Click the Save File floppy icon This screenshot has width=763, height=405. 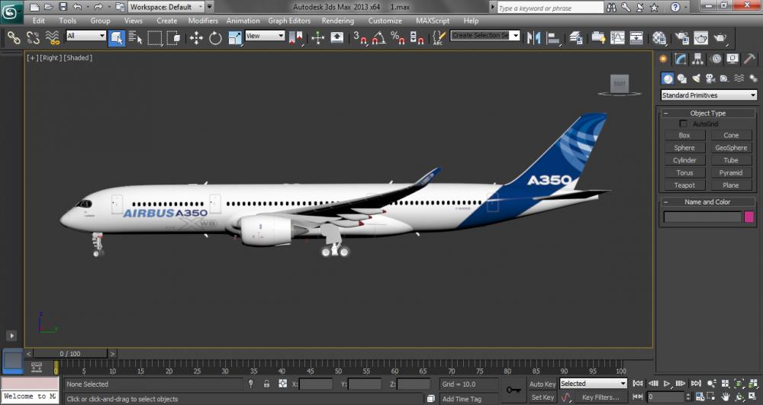coord(63,7)
